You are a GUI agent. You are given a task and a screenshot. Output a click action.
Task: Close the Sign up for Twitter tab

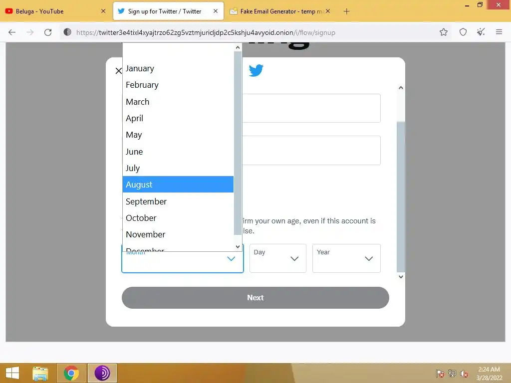click(216, 11)
